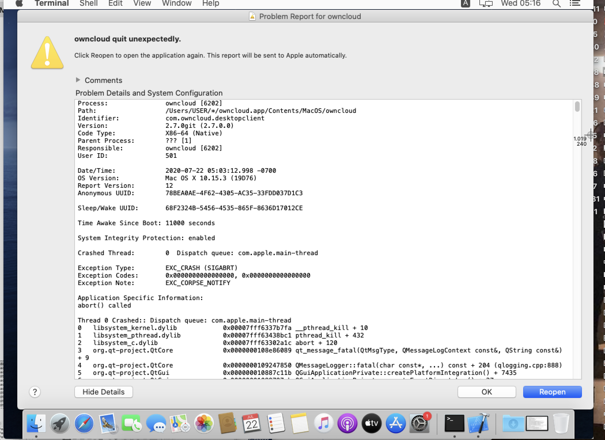Open Photos app in the Dock
Screen dimensions: 605x440
coord(204,424)
